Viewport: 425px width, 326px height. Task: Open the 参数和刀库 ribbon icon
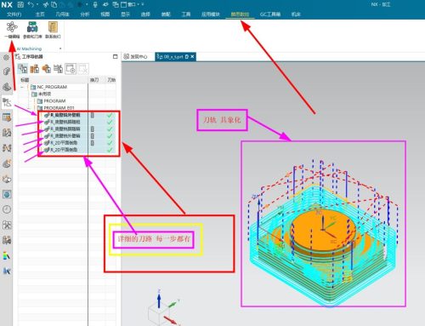pyautogui.click(x=32, y=27)
